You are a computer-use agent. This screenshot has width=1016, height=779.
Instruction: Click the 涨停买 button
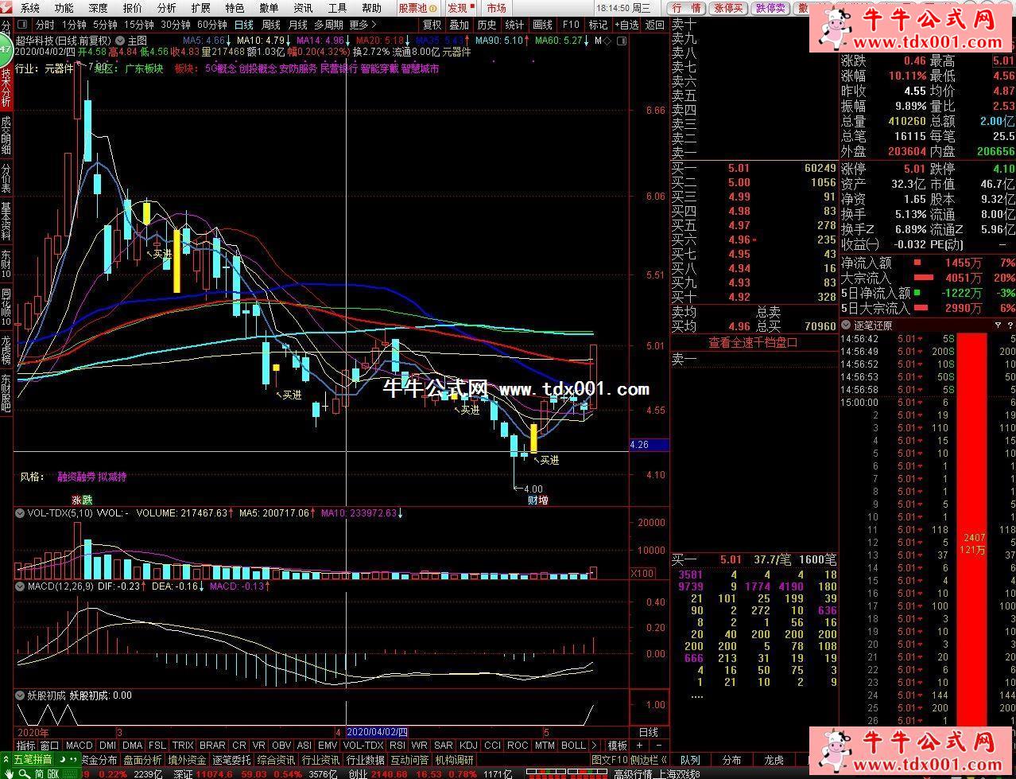(x=728, y=8)
